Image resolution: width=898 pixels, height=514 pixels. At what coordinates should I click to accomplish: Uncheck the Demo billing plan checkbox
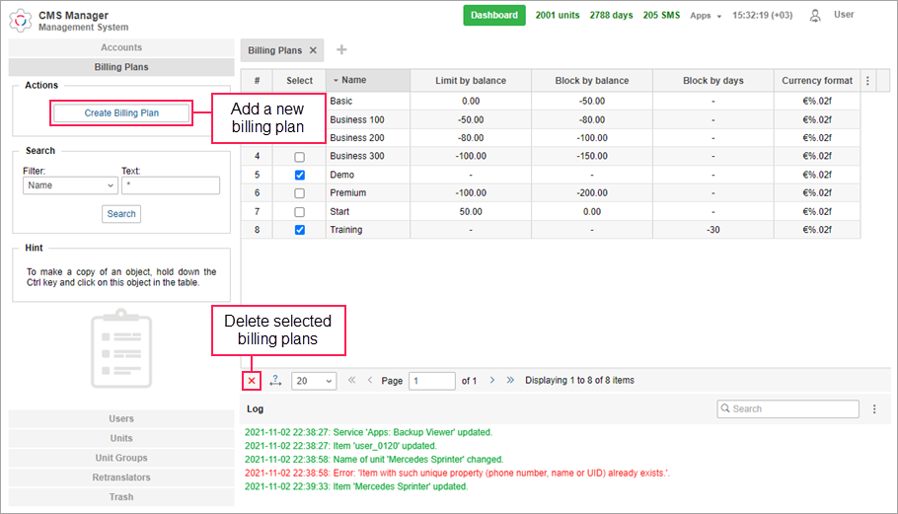point(300,175)
